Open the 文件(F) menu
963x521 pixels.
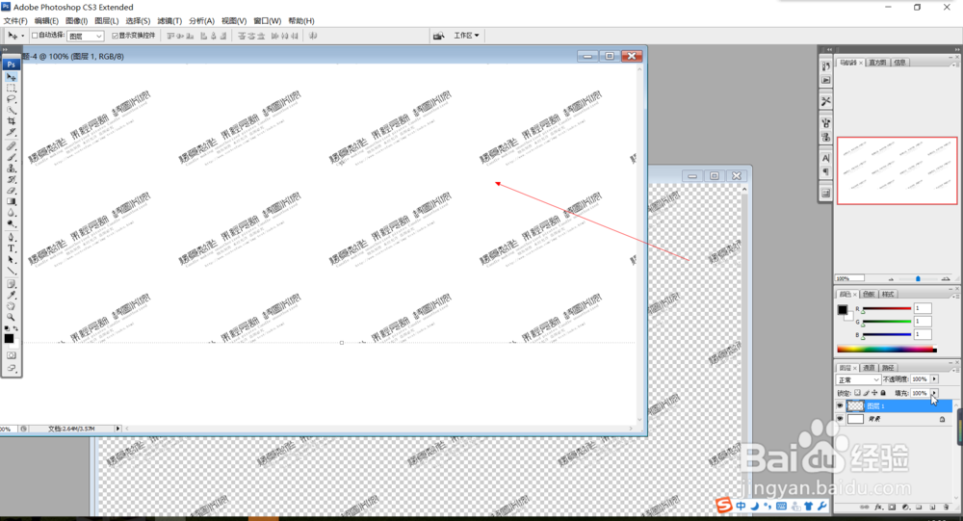[15, 21]
